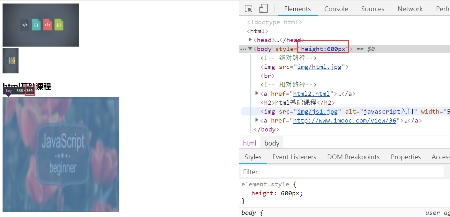Viewport: 450px width, 217px height.
Task: Open the Console tab
Action: 336,9
